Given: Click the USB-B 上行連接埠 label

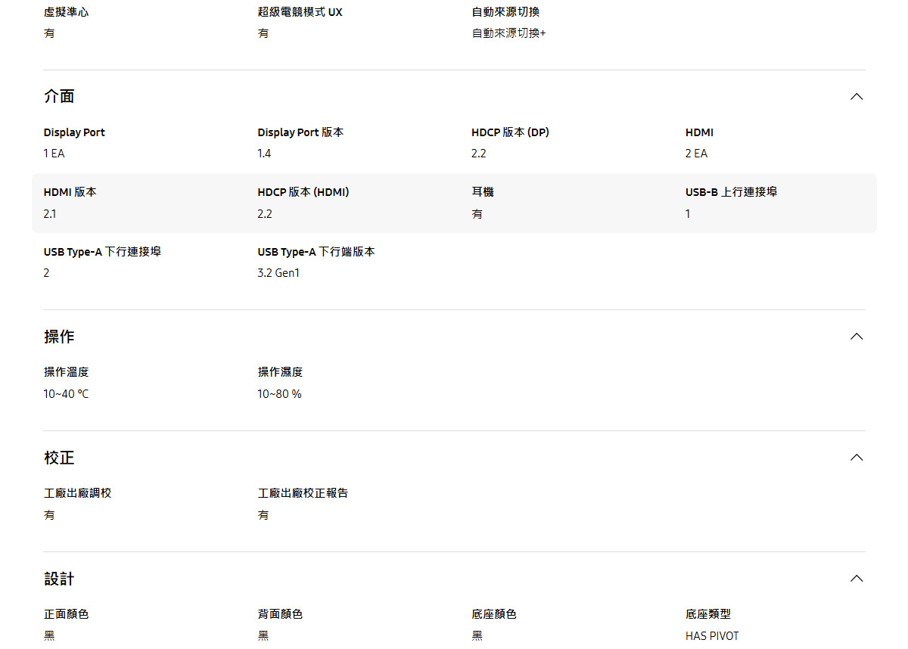Looking at the screenshot, I should pos(731,191).
